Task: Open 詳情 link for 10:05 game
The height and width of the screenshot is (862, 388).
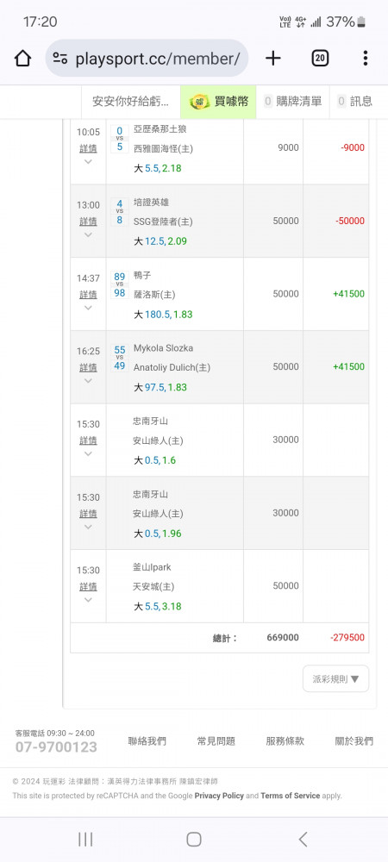Action: (x=88, y=148)
